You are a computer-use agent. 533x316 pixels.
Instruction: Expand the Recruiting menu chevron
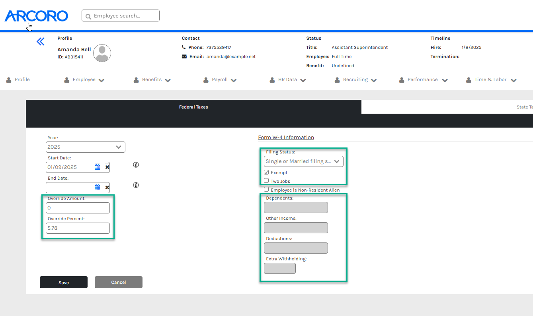pyautogui.click(x=374, y=80)
